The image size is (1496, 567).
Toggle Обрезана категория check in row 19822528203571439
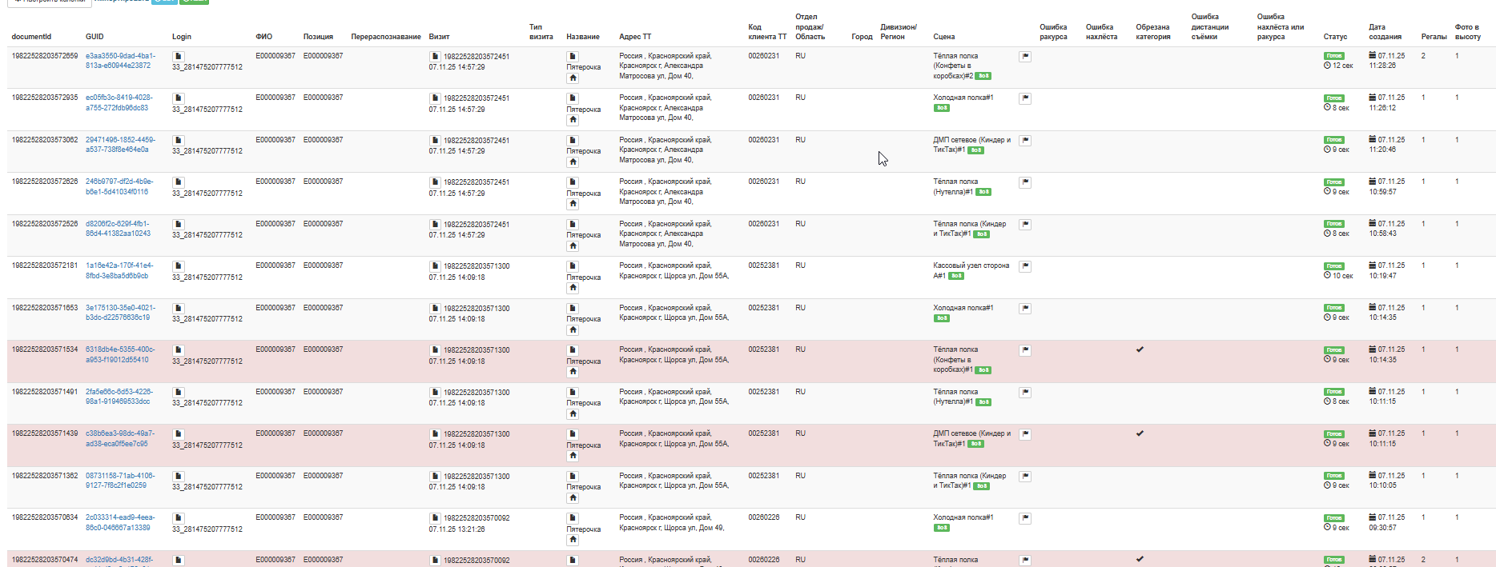(1140, 433)
